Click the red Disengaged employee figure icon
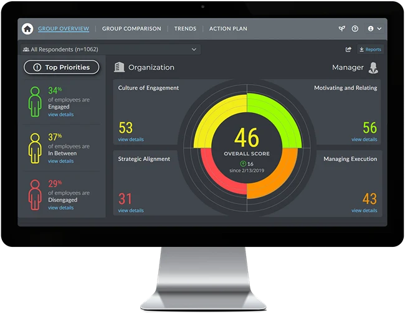 [35, 194]
